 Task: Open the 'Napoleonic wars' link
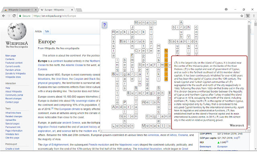coord(129,145)
